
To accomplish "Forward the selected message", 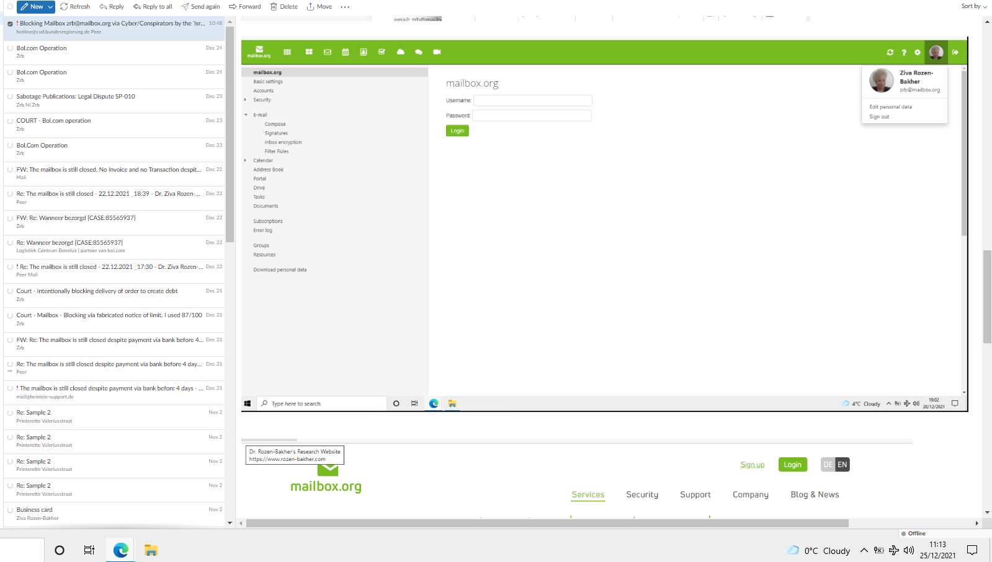I will [x=245, y=7].
